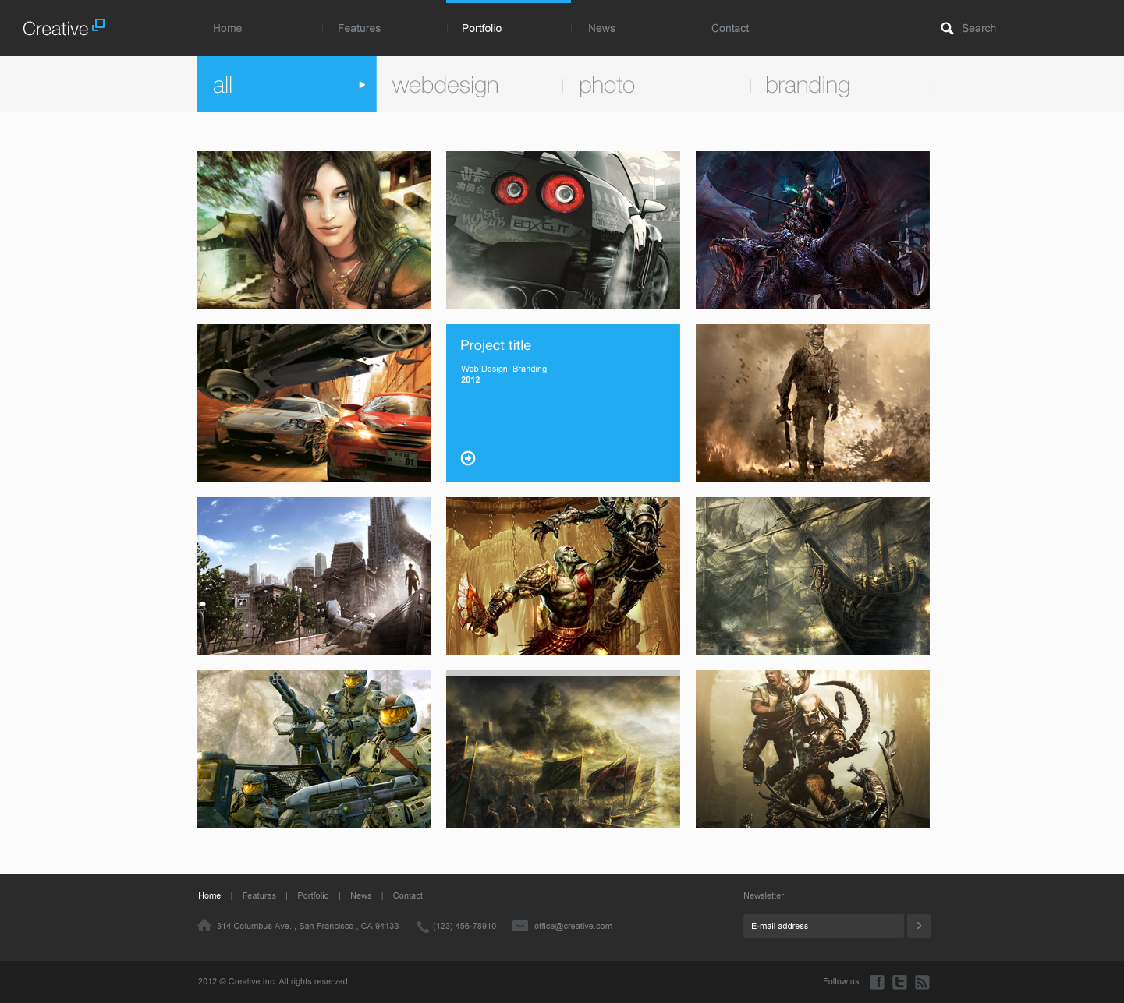Click the Newsletter label in footer
The height and width of the screenshot is (1003, 1124).
(x=764, y=895)
